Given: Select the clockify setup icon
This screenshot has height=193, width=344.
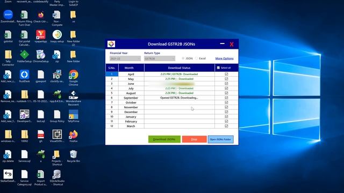Looking at the screenshot, I should pyautogui.click(x=57, y=75).
